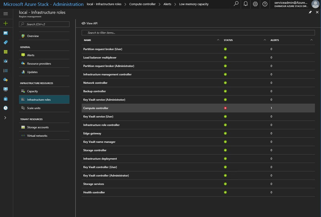Go to local - Infrastructure roles breadcrumb
Screen dimensions: 321x217
(x=104, y=4)
